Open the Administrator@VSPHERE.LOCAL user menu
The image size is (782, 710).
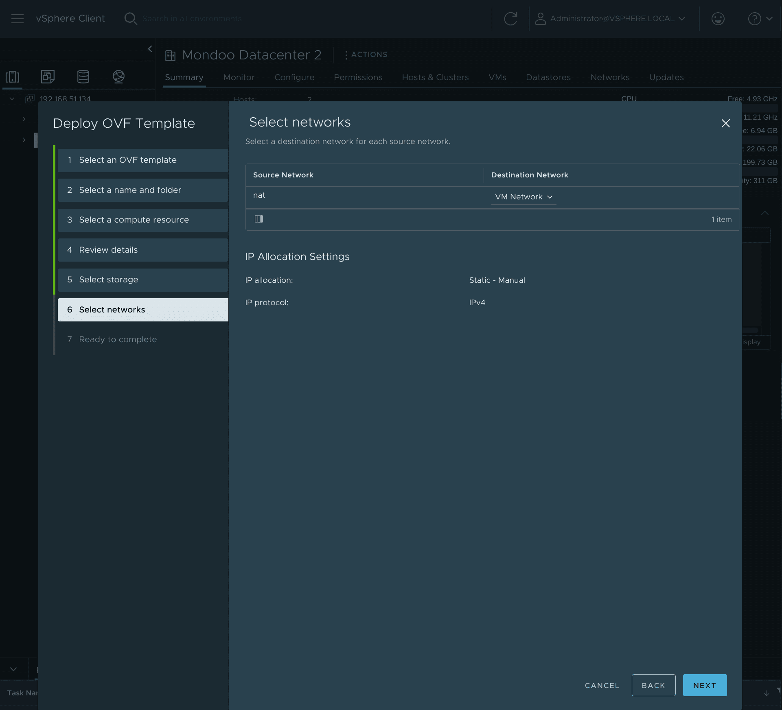click(x=611, y=18)
